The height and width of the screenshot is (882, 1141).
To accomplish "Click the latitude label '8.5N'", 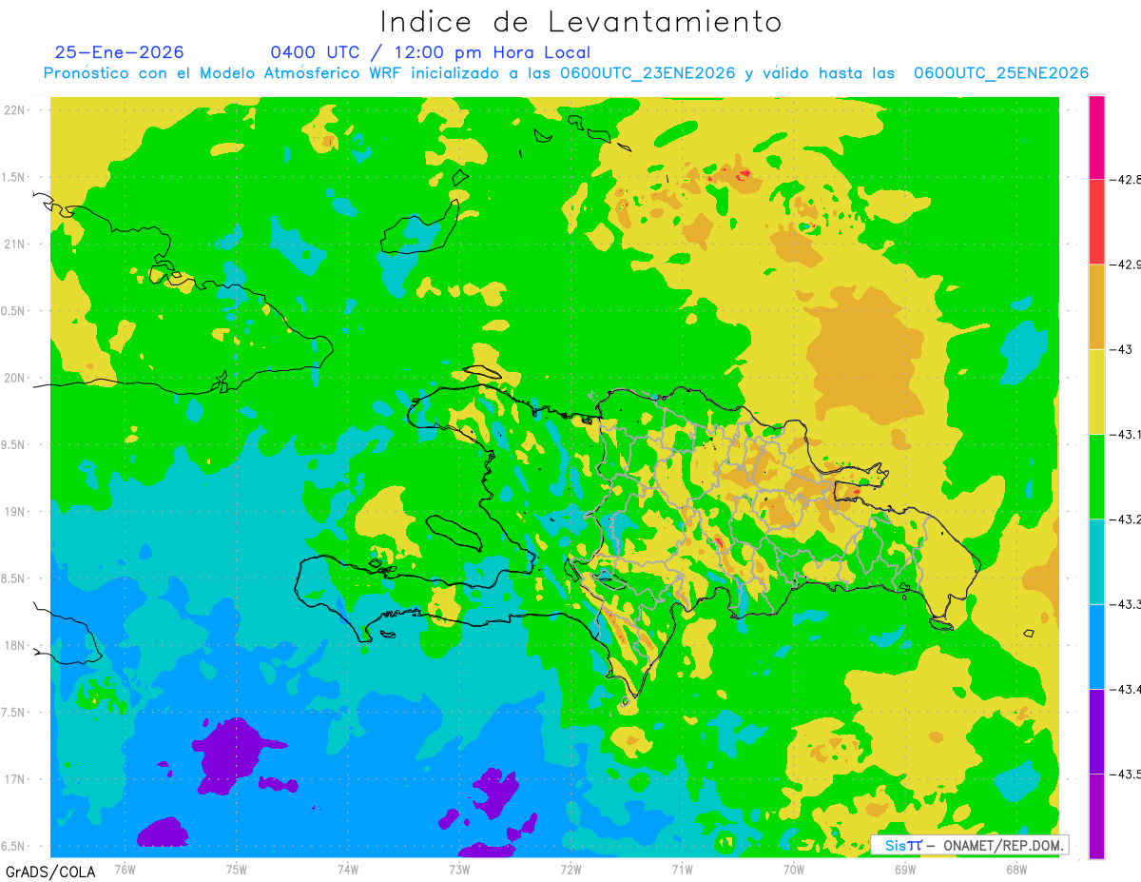I will (x=13, y=578).
